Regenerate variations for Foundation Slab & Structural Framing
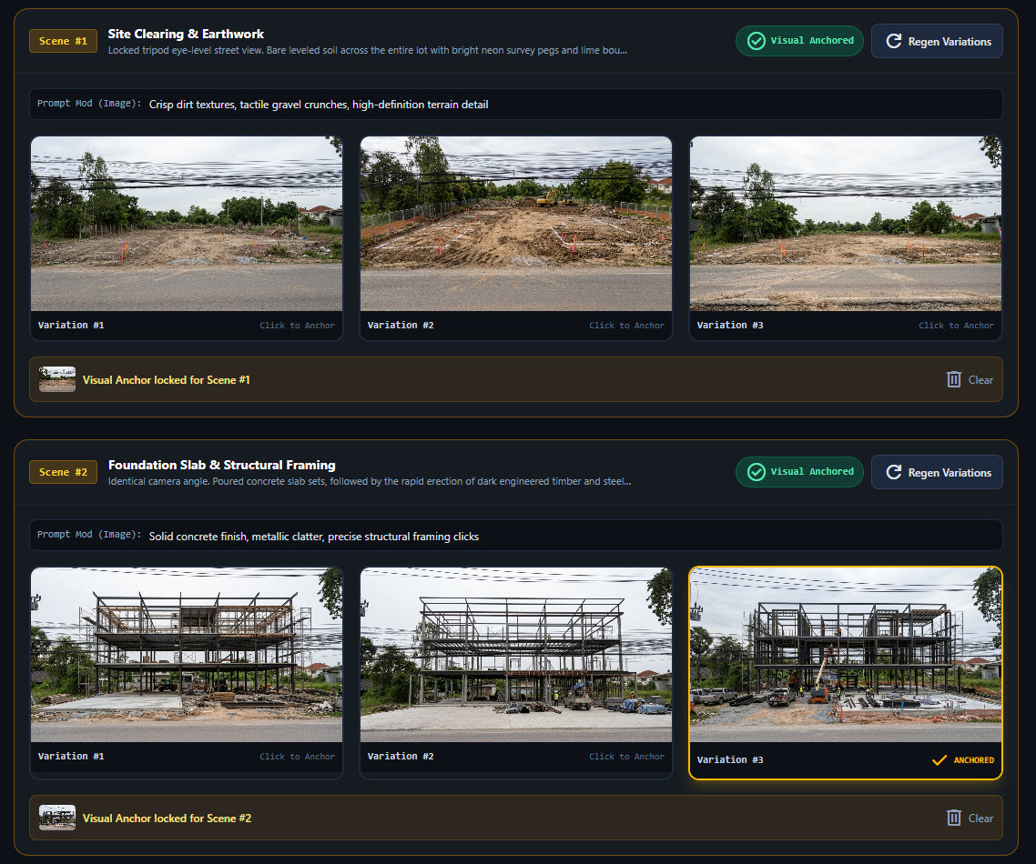This screenshot has height=864, width=1036. point(937,472)
